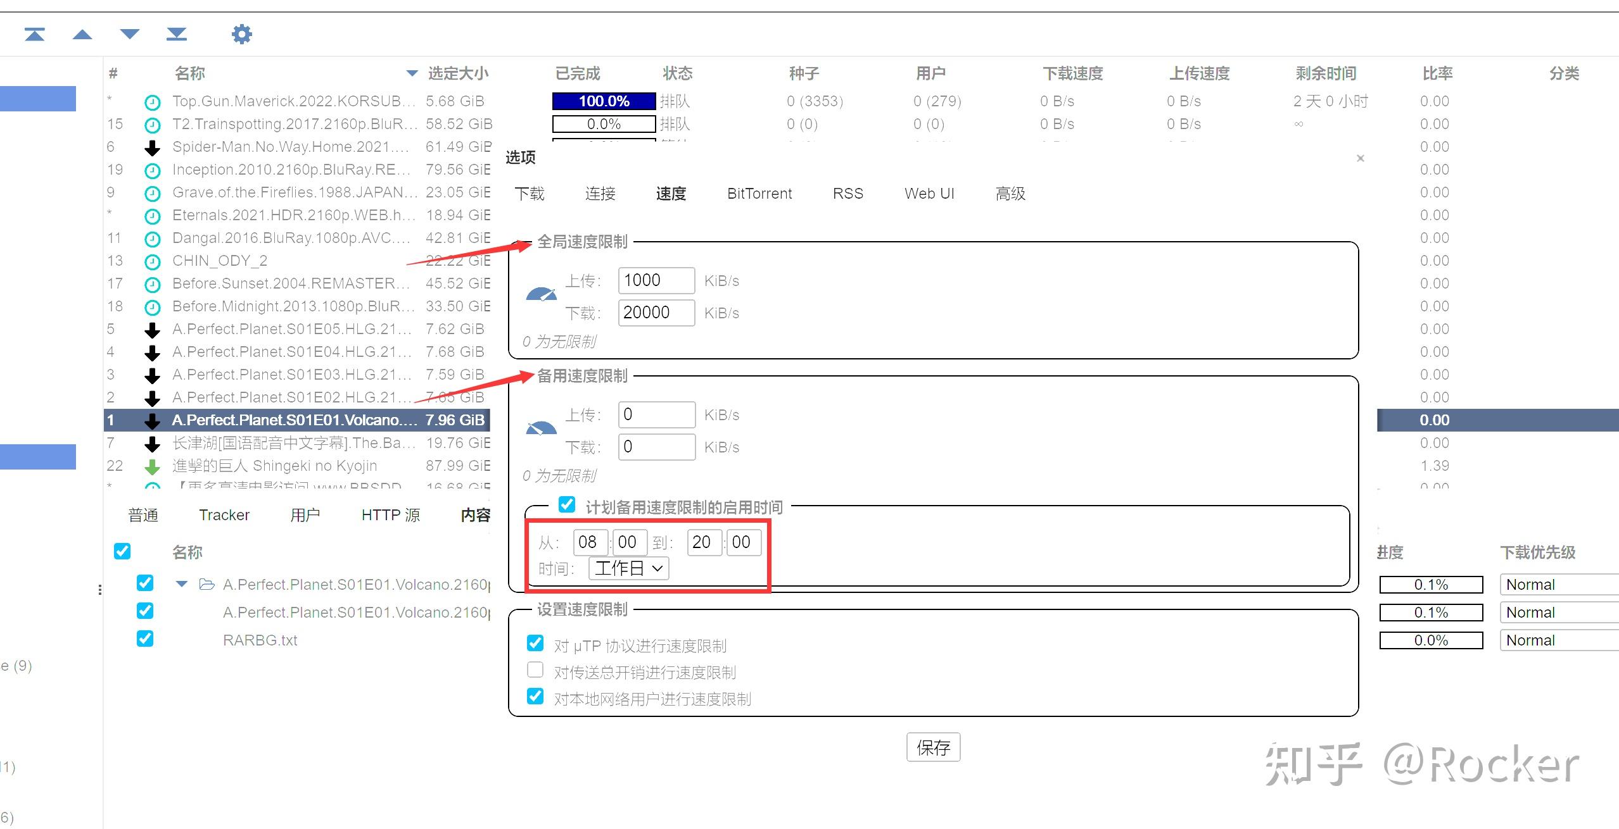This screenshot has height=829, width=1619.
Task: Click the global speed limit gauge icon
Action: 540,293
